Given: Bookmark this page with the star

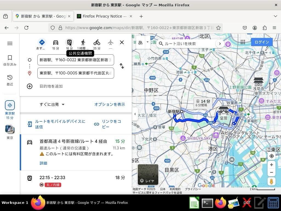Looking at the screenshot, I should coord(218,28).
